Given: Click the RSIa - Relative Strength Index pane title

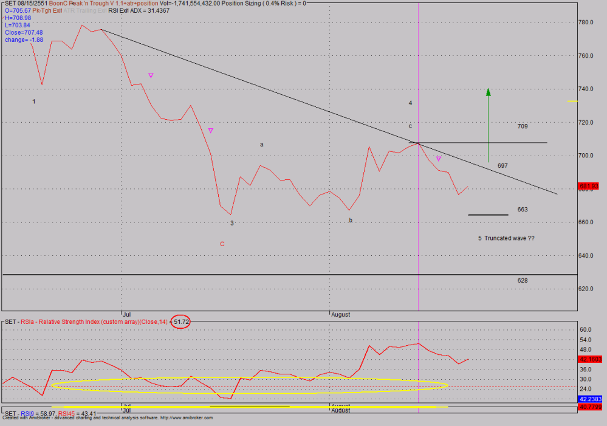Looking at the screenshot, I should click(94, 322).
